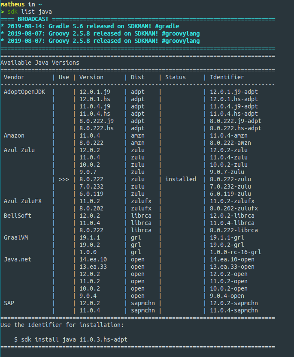Select identifier 6.0.119-zulu
This screenshot has width=294, height=357.
click(230, 194)
